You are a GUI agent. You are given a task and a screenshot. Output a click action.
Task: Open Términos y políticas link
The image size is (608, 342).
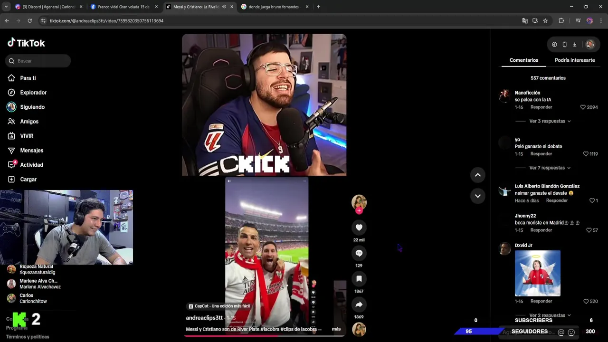tap(28, 337)
